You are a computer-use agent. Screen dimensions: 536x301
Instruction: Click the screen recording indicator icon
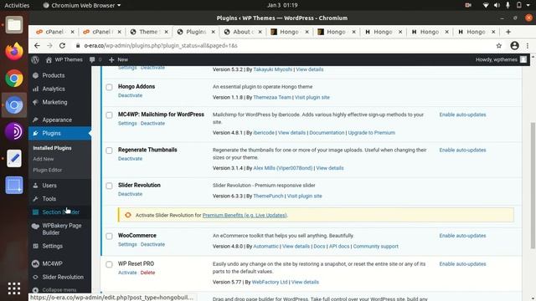click(468, 5)
